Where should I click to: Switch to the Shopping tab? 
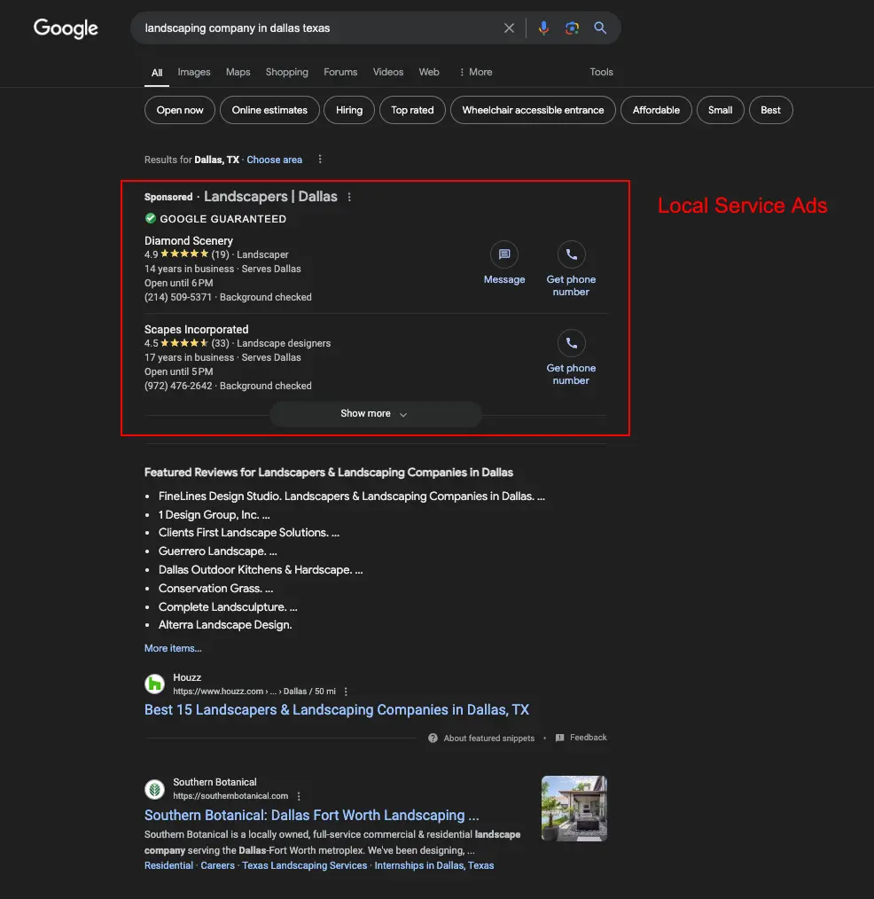tap(286, 72)
